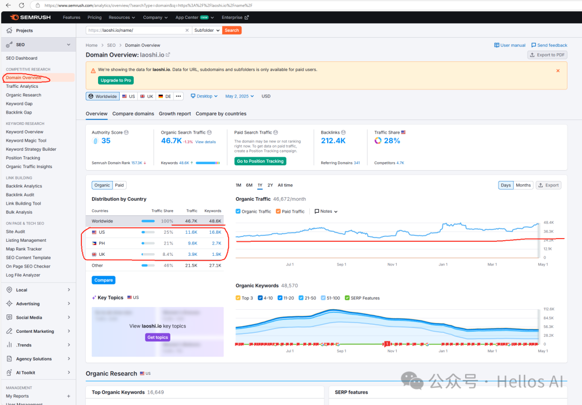Click the Organic Search Traffic info icon
This screenshot has height=405, width=582.
[210, 132]
